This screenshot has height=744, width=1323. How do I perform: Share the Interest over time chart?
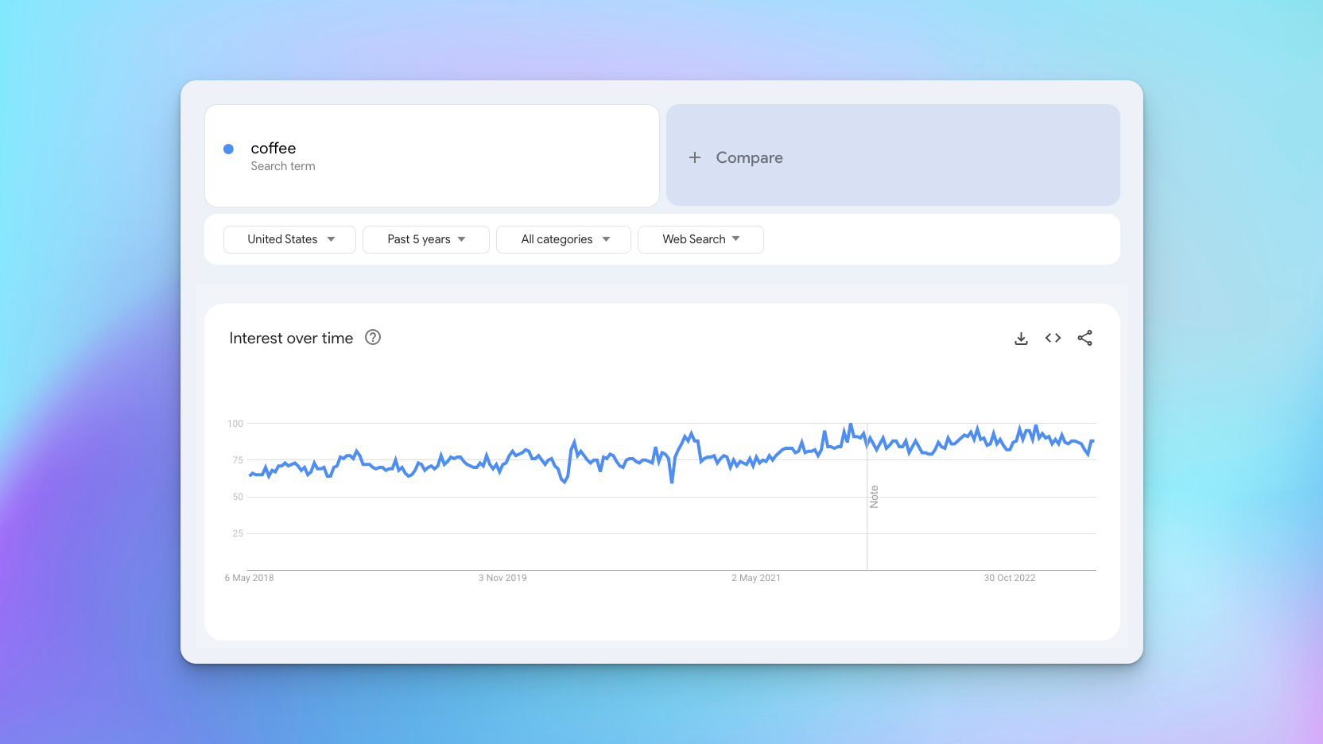click(x=1084, y=338)
